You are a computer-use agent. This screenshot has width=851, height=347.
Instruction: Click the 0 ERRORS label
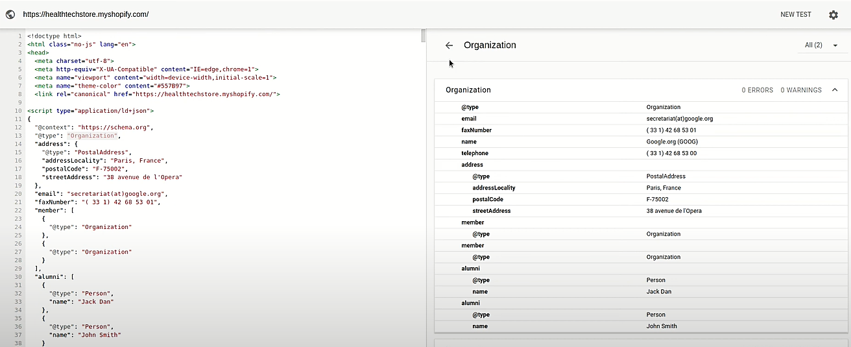[758, 90]
